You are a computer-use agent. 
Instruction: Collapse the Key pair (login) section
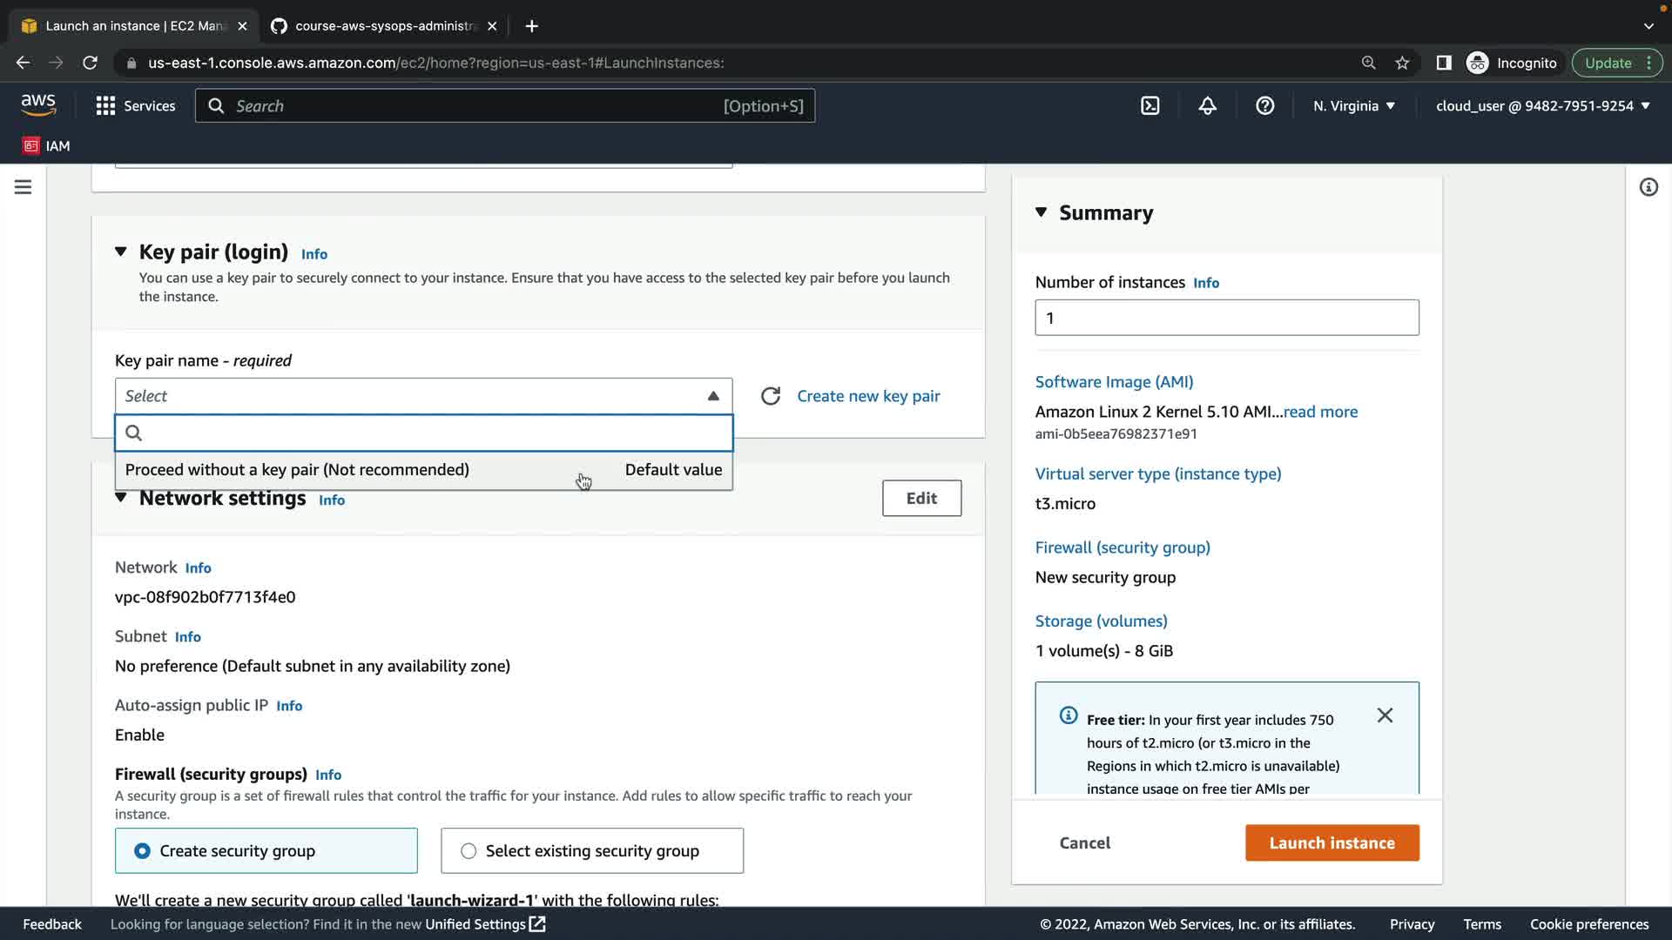(x=121, y=252)
